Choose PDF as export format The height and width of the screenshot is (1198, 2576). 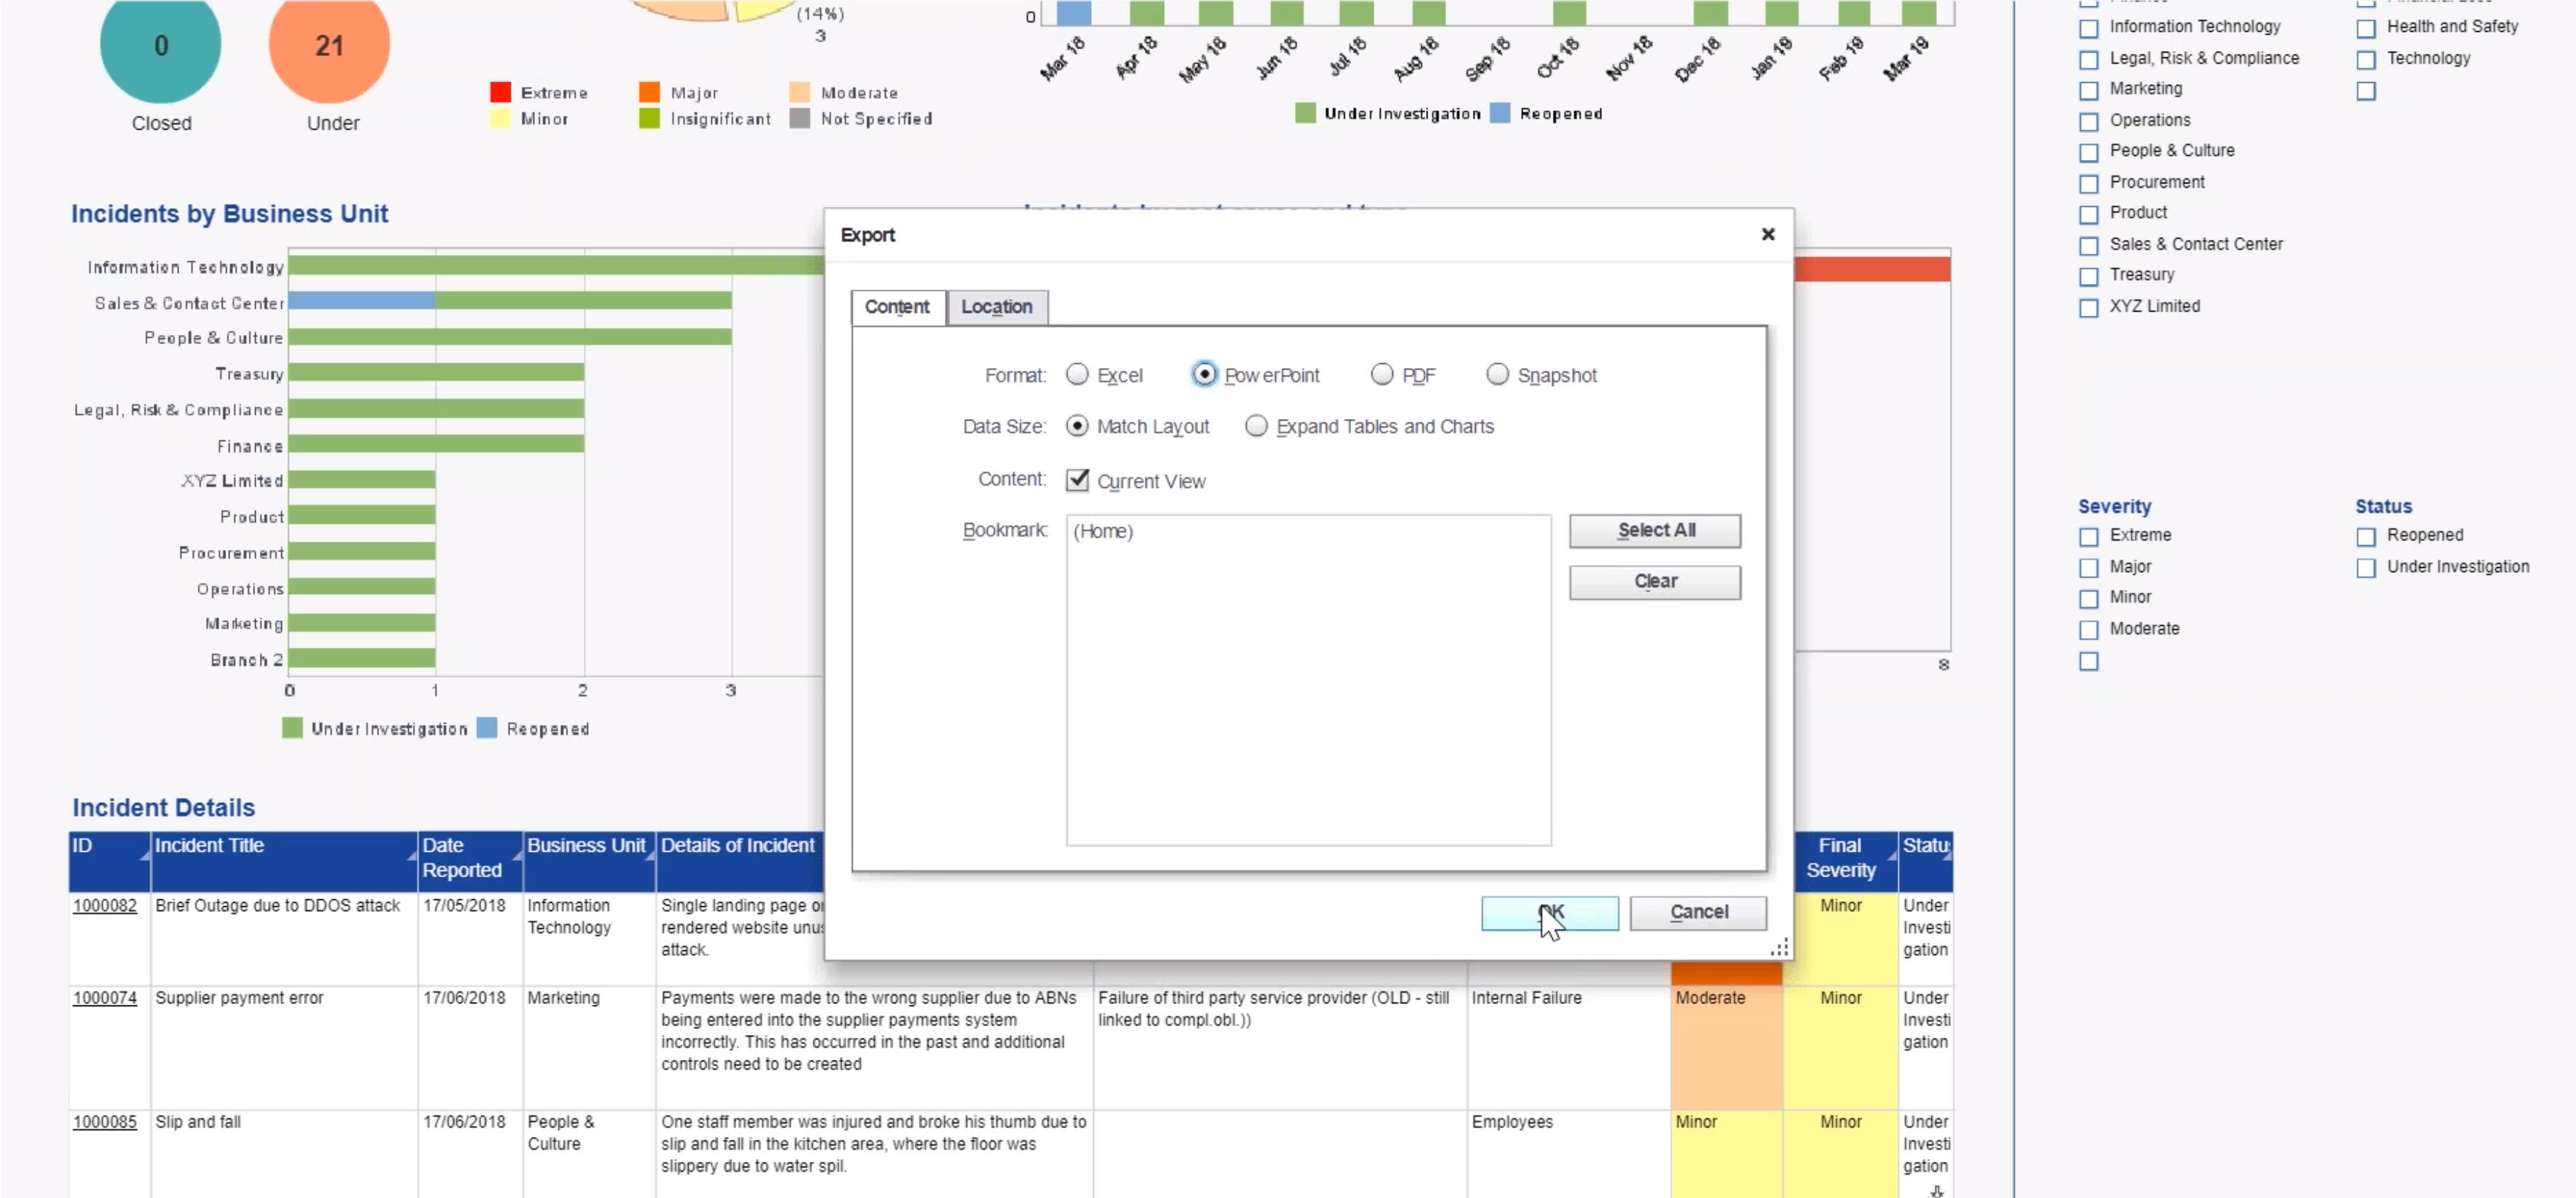click(1381, 375)
